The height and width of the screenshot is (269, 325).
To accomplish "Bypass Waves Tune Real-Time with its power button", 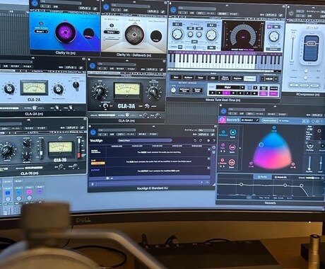I will point(173,10).
